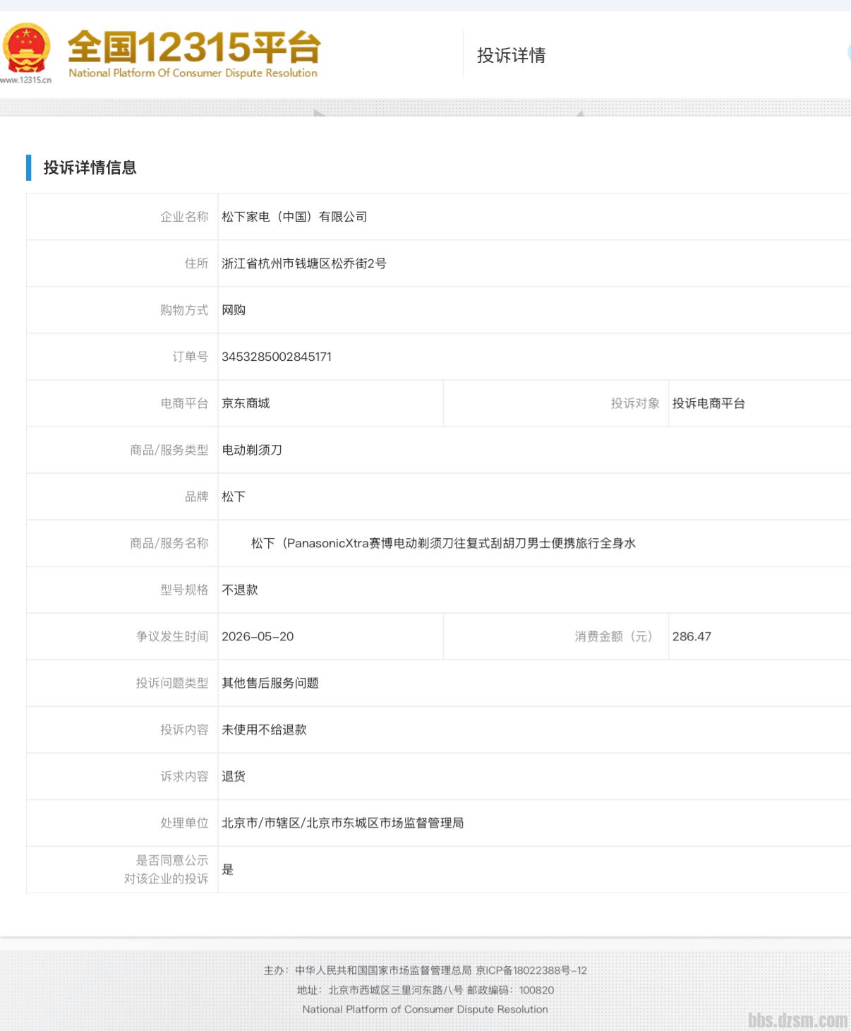Select order number 3453285002845171
851x1031 pixels.
coord(277,357)
